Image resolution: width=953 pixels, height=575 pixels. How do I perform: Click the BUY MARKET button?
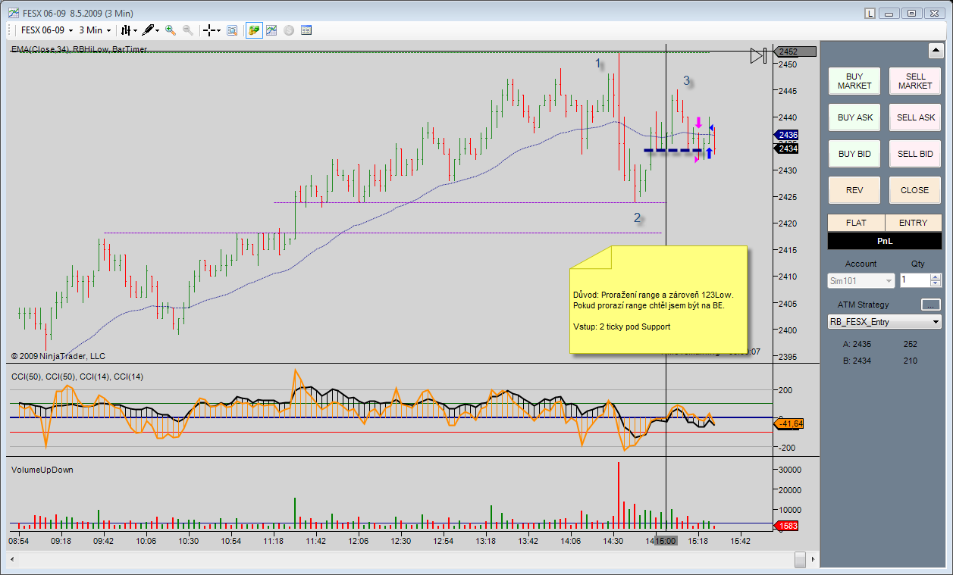pyautogui.click(x=854, y=81)
